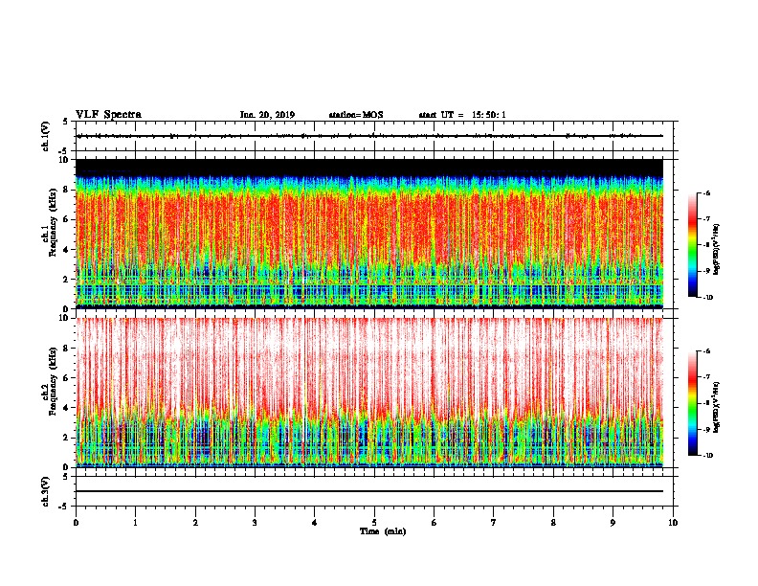Click the "ch.3(V)" waveform axis label

coord(45,491)
